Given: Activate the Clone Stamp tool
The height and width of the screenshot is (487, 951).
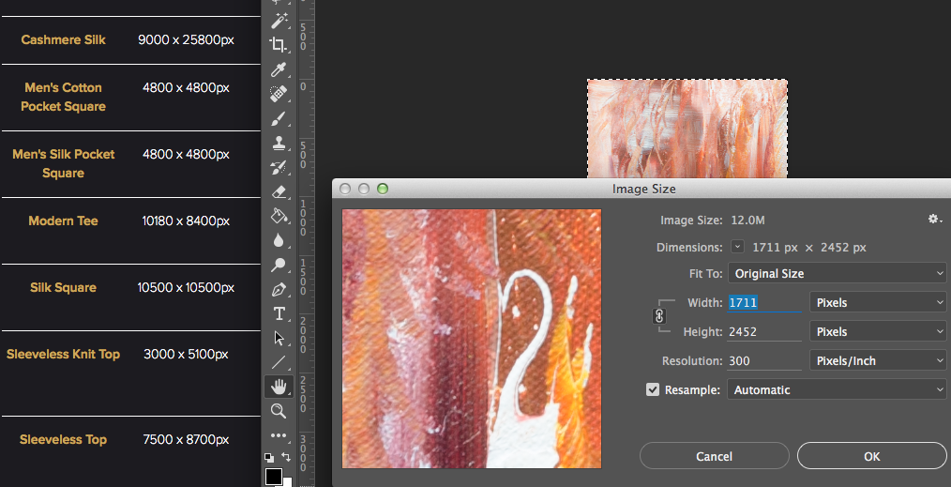Looking at the screenshot, I should coord(279,144).
